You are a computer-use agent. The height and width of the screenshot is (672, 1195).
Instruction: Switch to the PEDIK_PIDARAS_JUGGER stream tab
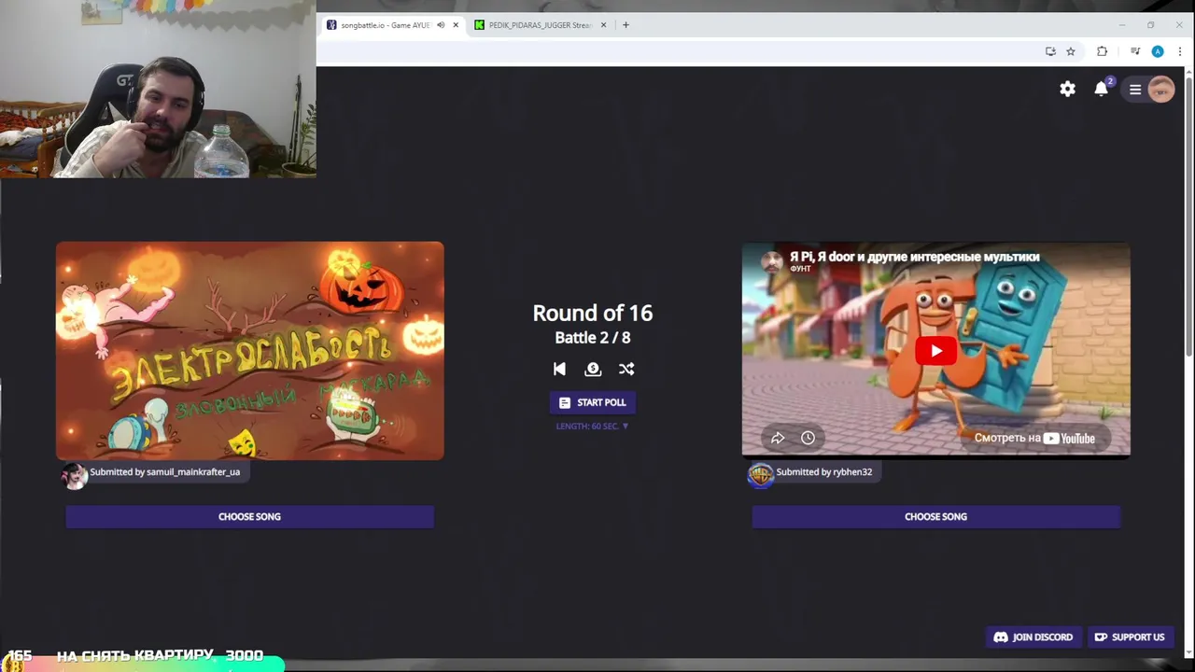tap(540, 25)
